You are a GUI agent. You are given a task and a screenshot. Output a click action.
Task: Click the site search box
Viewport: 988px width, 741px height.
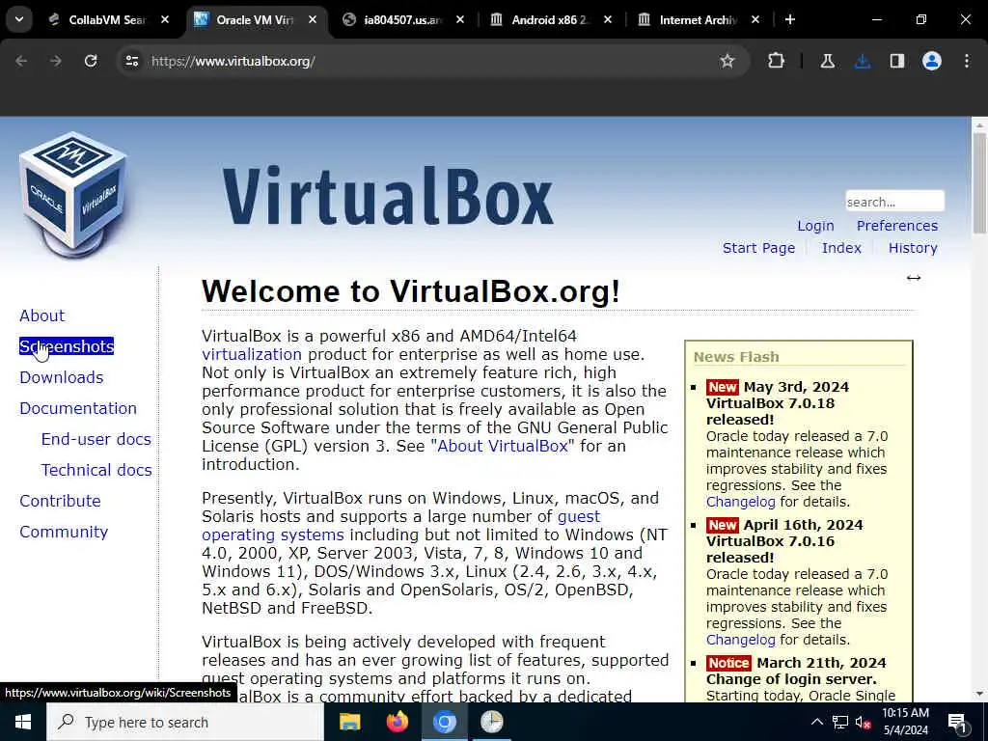(894, 202)
